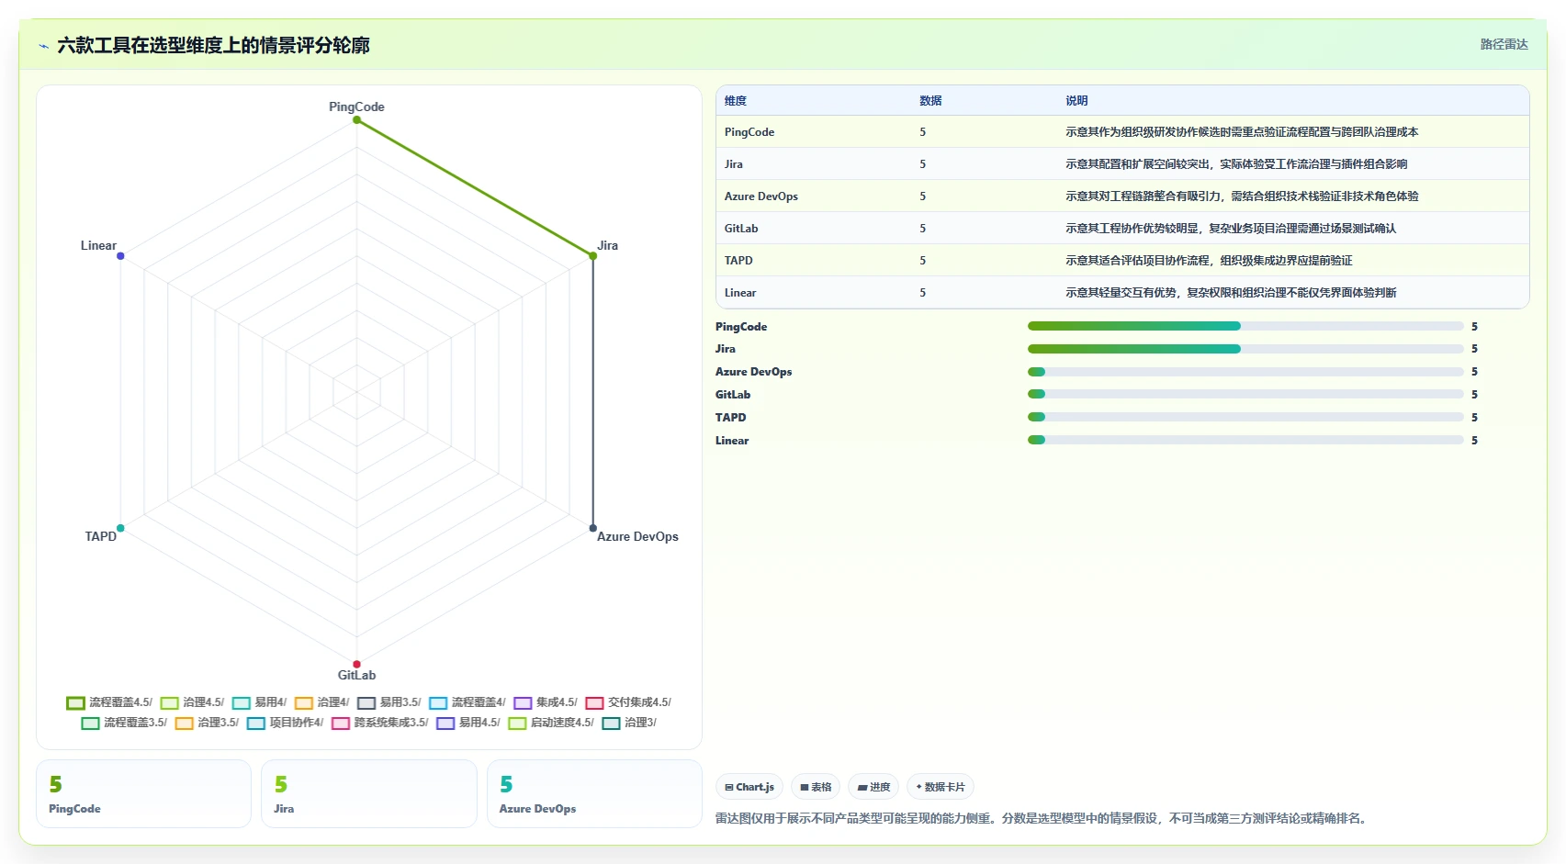Image resolution: width=1566 pixels, height=864 pixels.
Task: Click the Jira data point on the radar
Action: click(x=592, y=255)
